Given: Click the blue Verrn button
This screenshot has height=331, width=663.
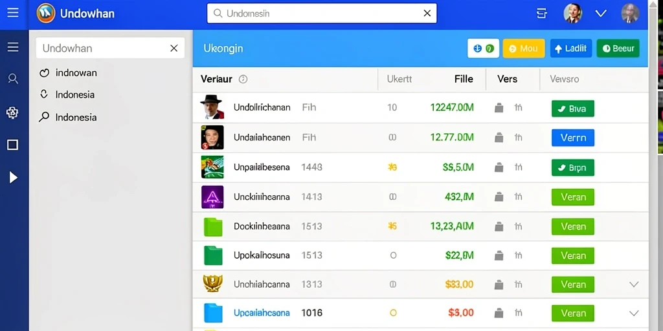Looking at the screenshot, I should coord(573,138).
